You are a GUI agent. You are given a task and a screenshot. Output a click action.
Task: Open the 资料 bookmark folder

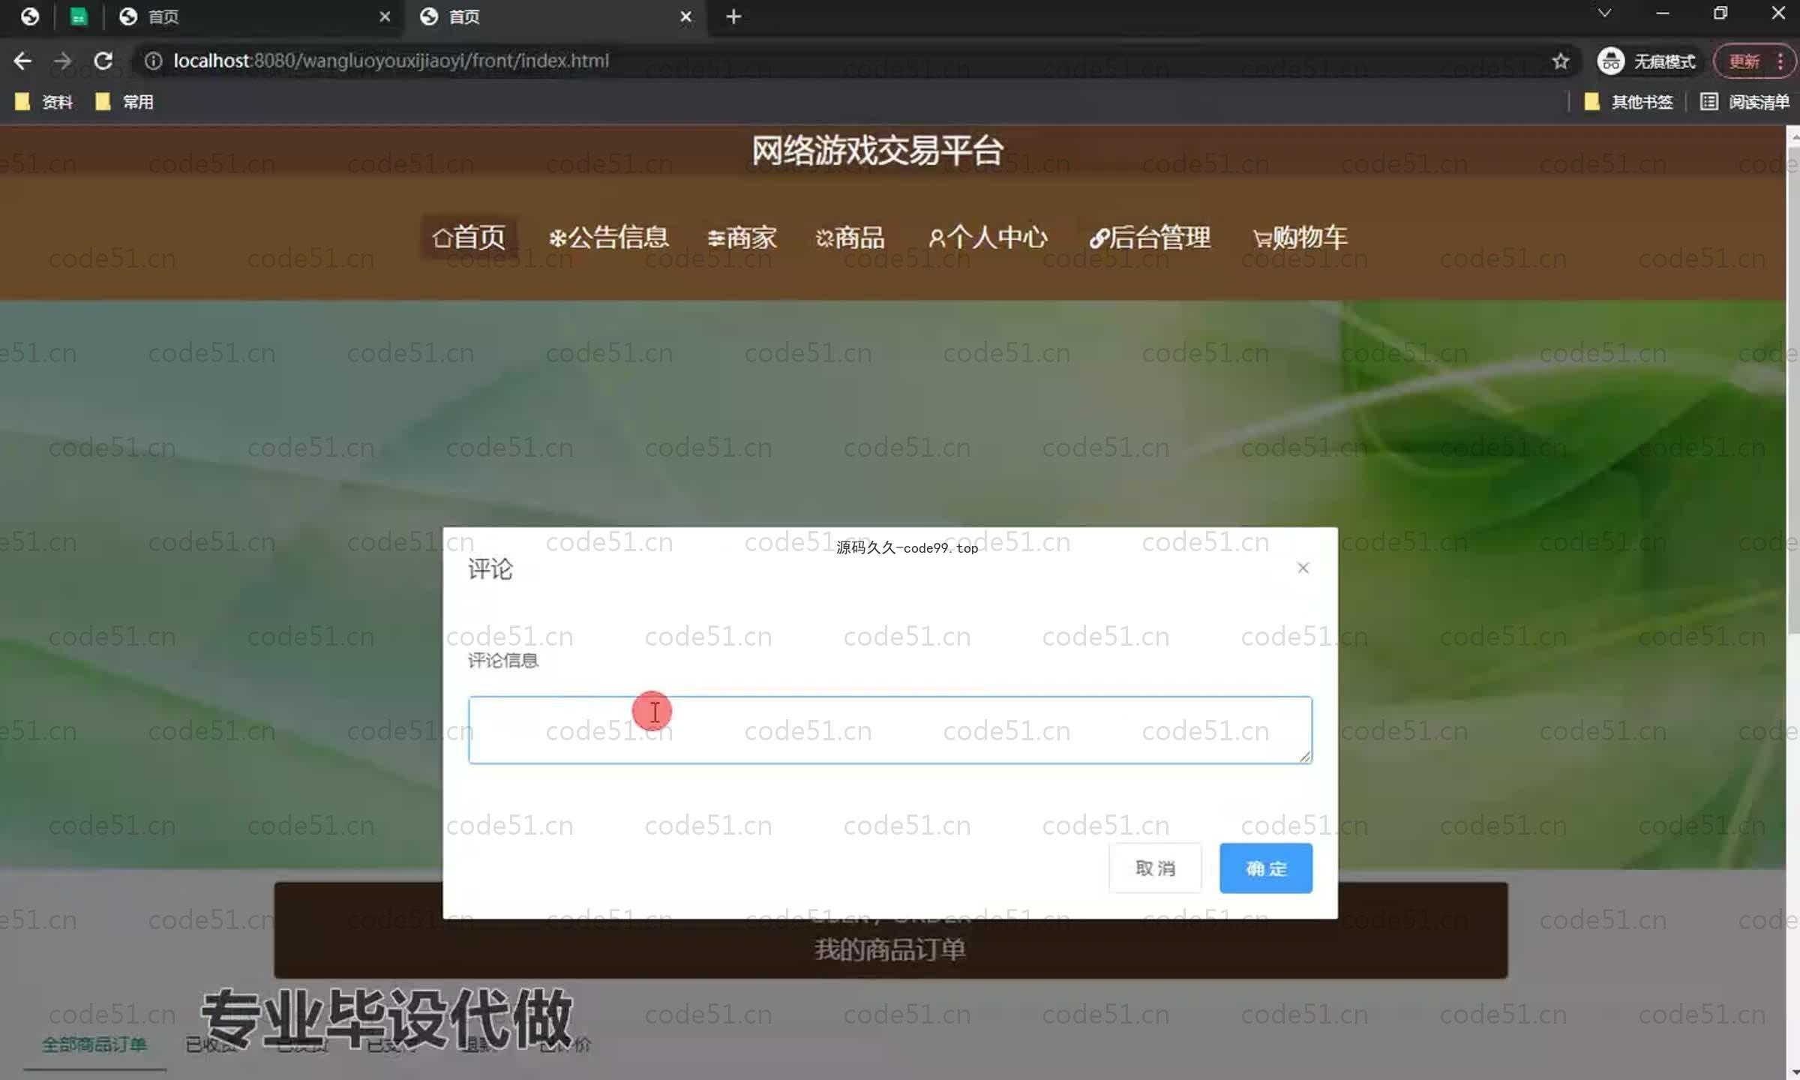coord(43,102)
